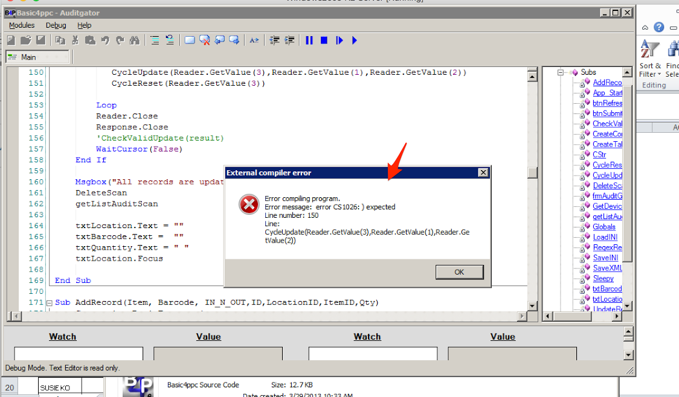Viewport: 679px width, 397px height.
Task: Open Find with the binoculars icon
Action: point(135,40)
